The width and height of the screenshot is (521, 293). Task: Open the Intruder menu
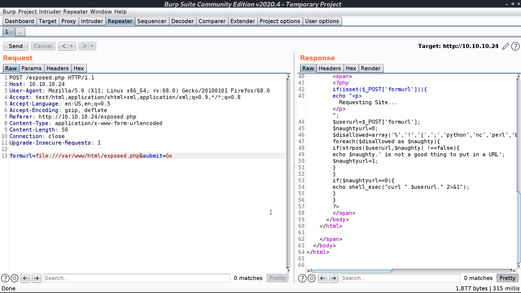coord(50,12)
